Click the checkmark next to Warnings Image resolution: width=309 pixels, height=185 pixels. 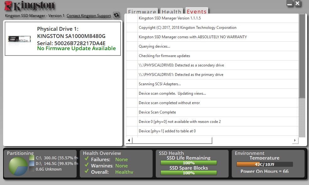[86, 165]
